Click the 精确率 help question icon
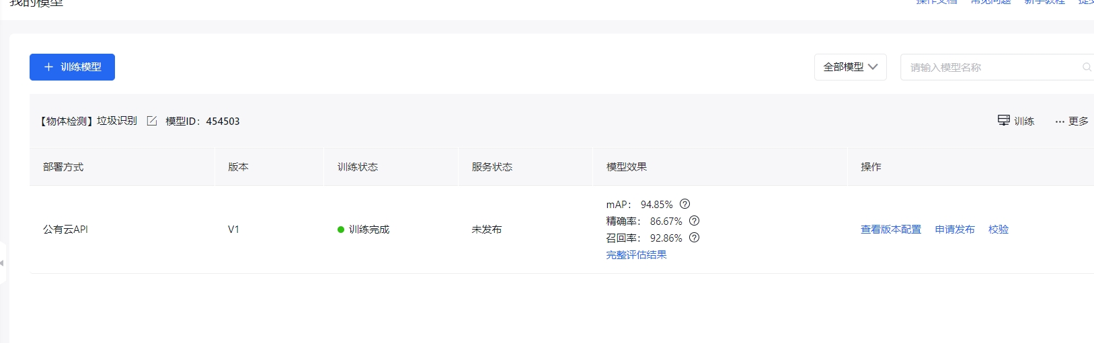Screen dimensions: 1094x343 coord(695,221)
